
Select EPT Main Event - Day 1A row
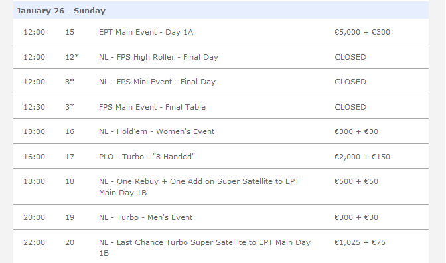pos(221,32)
